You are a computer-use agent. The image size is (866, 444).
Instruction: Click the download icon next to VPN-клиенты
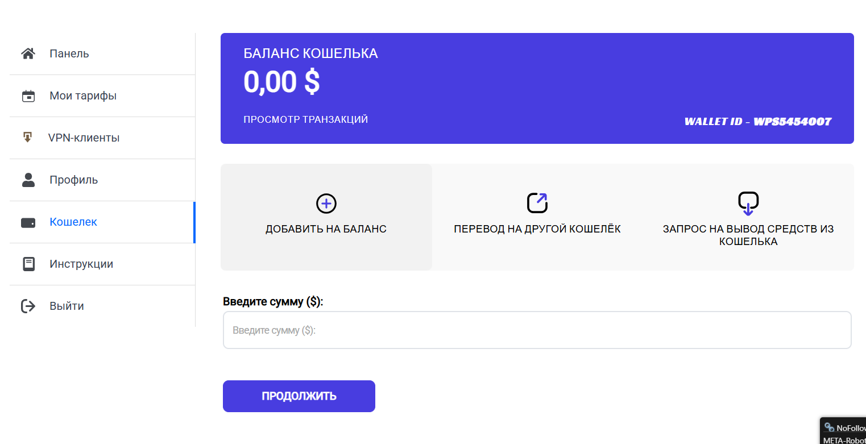pyautogui.click(x=28, y=138)
